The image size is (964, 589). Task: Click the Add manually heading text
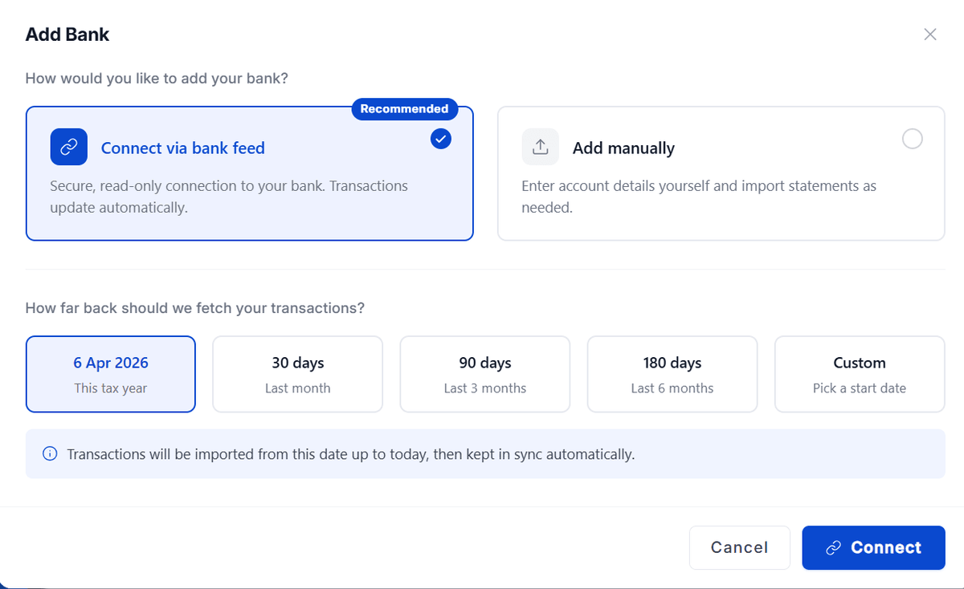coord(623,148)
